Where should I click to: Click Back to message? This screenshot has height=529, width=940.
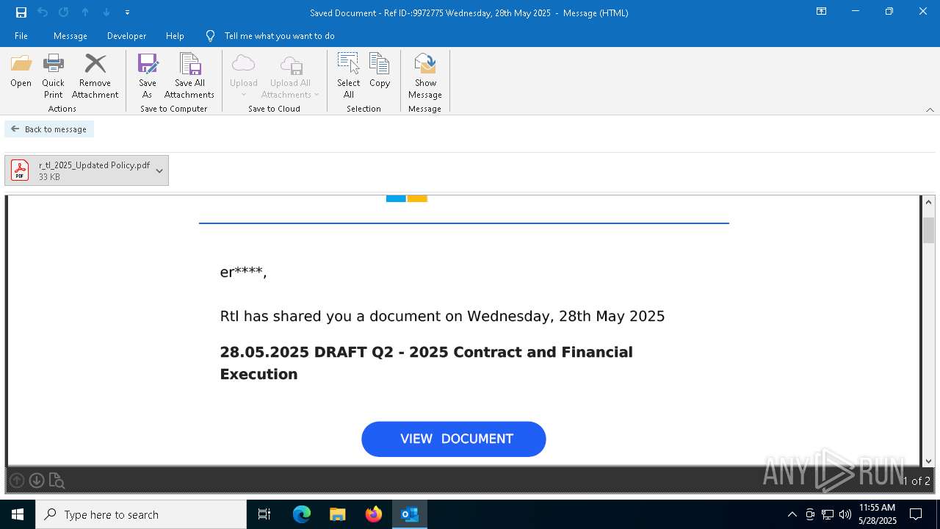pos(49,129)
